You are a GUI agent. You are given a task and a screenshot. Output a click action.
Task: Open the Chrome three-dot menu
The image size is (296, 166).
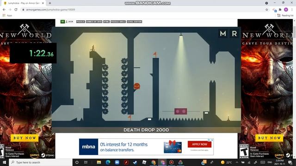click(292, 10)
